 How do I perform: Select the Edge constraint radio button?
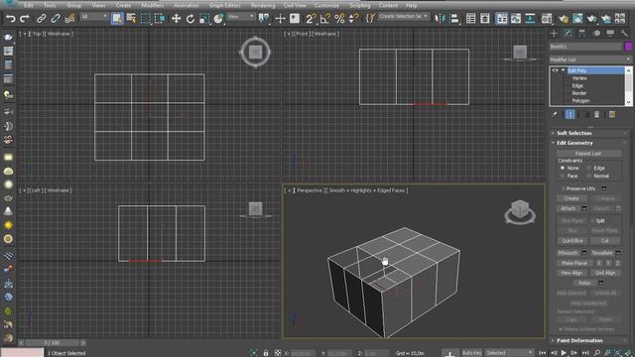[x=588, y=168]
